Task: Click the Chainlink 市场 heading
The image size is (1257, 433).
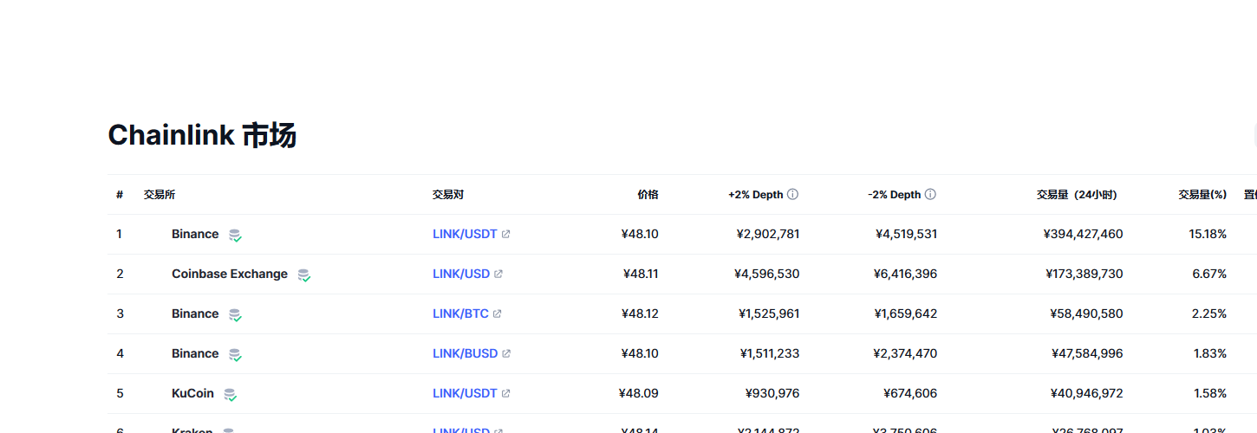Action: coord(202,135)
